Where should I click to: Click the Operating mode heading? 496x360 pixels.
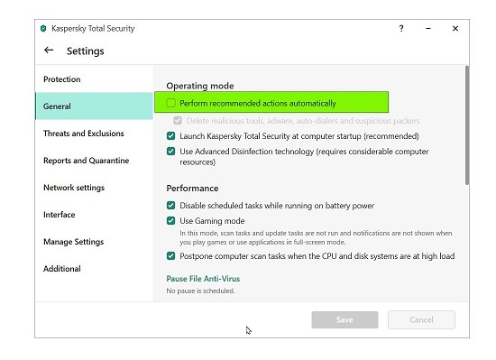point(200,86)
